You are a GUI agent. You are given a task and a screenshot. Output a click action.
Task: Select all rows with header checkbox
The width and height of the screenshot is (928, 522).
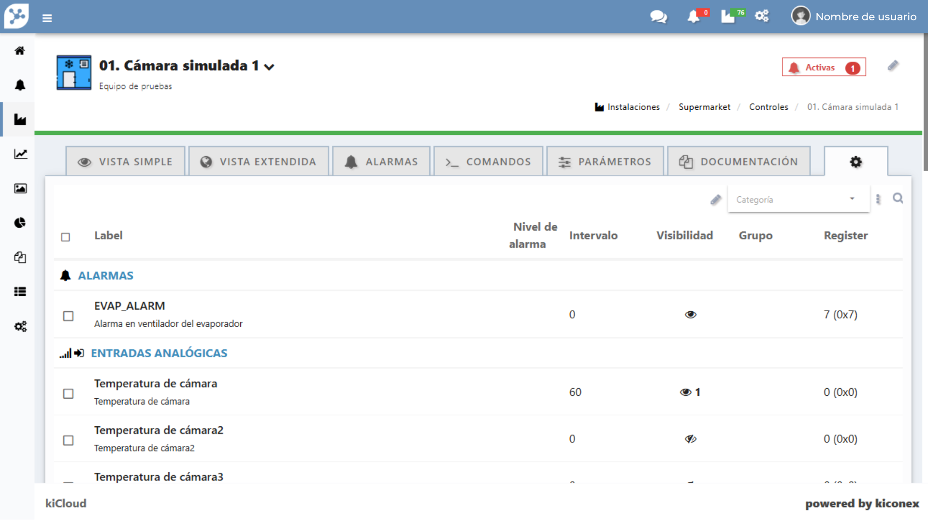(x=65, y=237)
